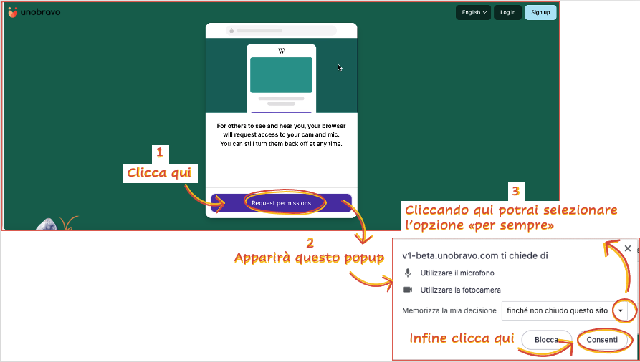
Task: Click the teal preview rectangle in the illustration
Action: [x=281, y=75]
